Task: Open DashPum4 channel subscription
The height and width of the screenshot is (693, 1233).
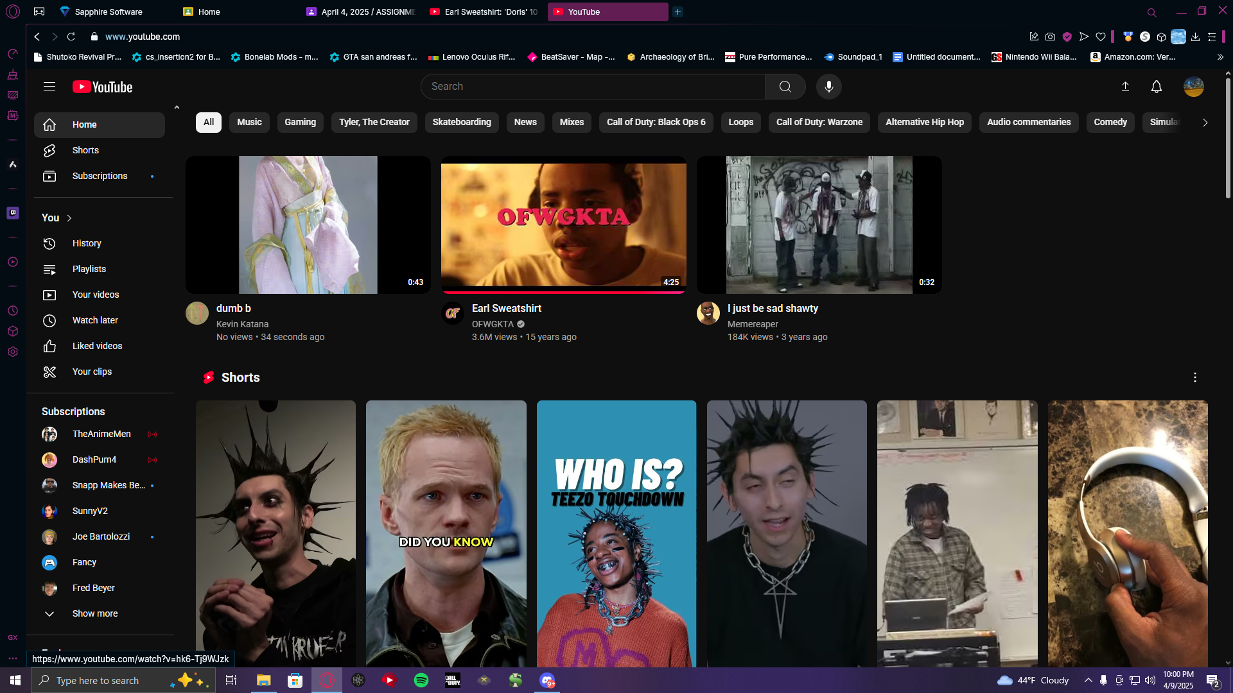Action: pos(100,460)
